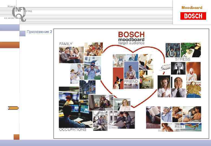This screenshot has height=146, width=211.
Task: Open the father carrying child on shoulders photo
Action: 93,68
